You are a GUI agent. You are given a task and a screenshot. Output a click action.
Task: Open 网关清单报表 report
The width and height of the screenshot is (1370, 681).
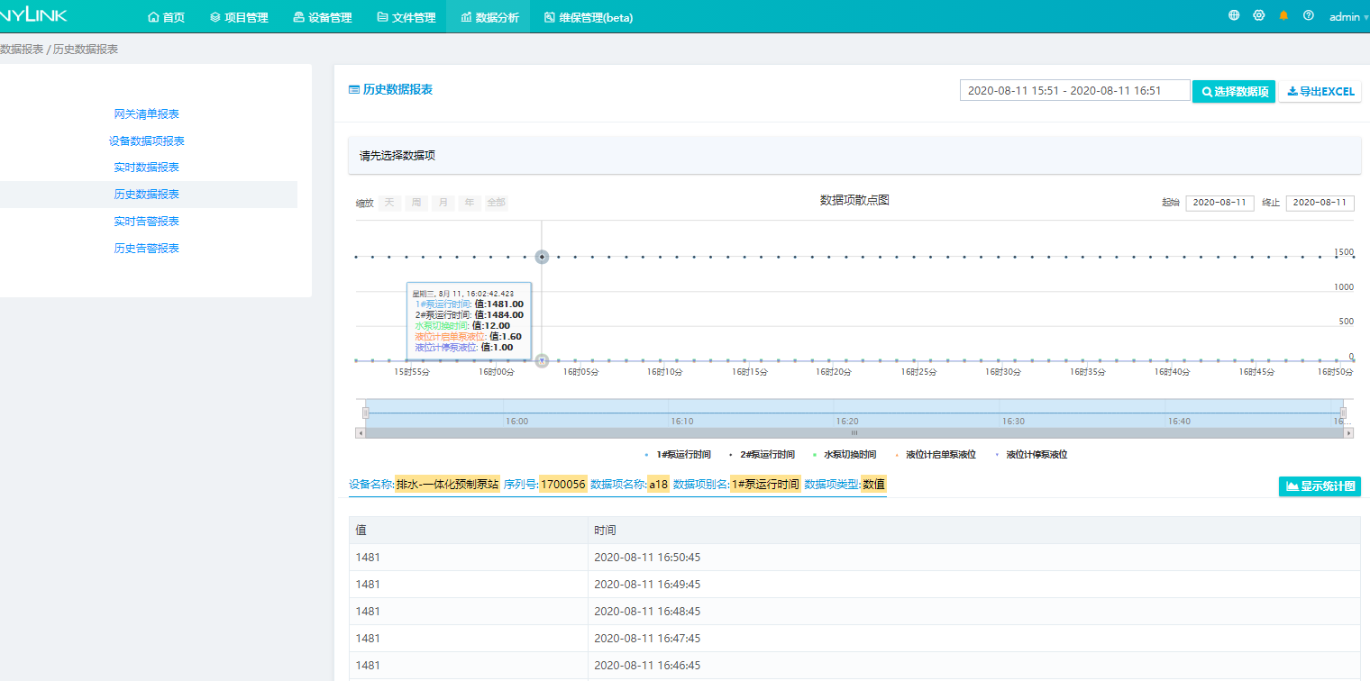146,114
